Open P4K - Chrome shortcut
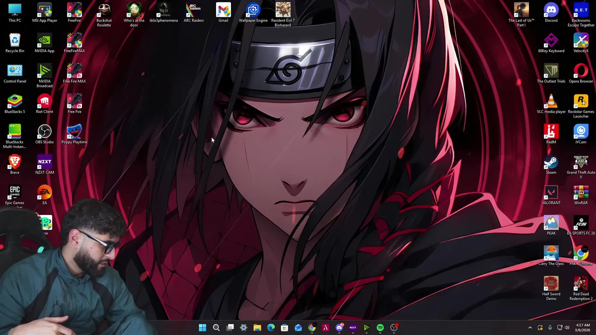Image resolution: width=596 pixels, height=335 pixels. [x=581, y=255]
